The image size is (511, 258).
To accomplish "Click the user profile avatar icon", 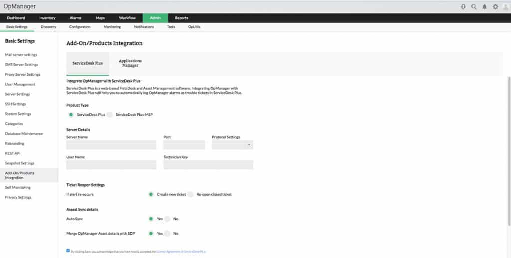I will 506,7.
